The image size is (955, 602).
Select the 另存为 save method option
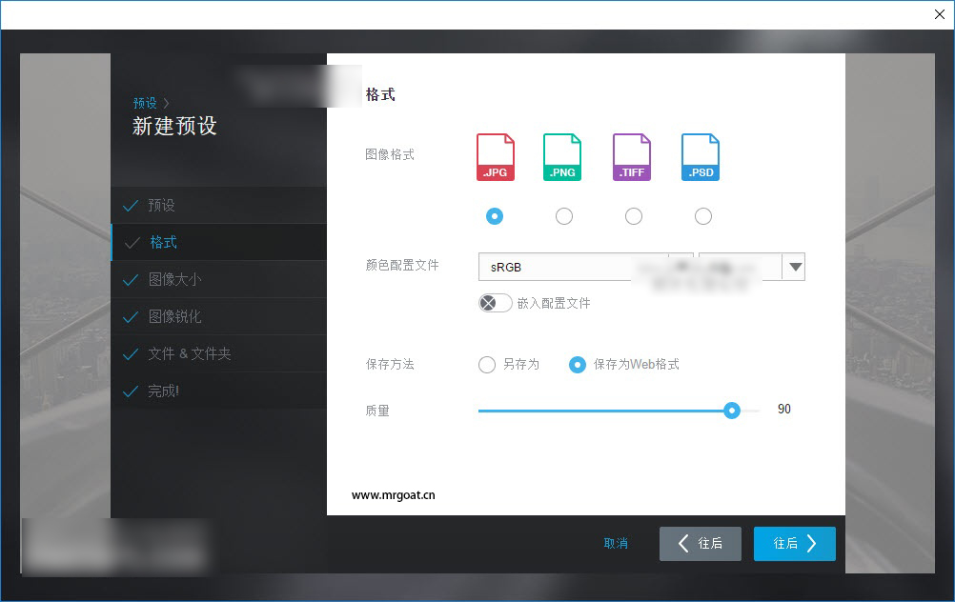coord(486,364)
